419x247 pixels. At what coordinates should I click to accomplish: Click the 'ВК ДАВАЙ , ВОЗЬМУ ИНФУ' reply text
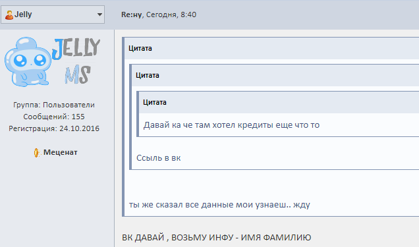click(x=217, y=237)
